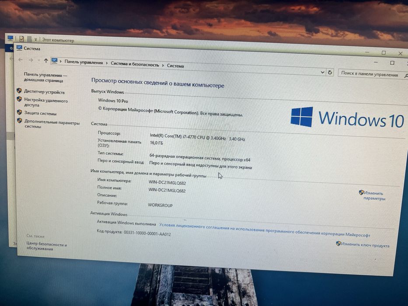Click product code '00331-10000-00001-AA012'
The height and width of the screenshot is (306, 408).
pyautogui.click(x=147, y=233)
